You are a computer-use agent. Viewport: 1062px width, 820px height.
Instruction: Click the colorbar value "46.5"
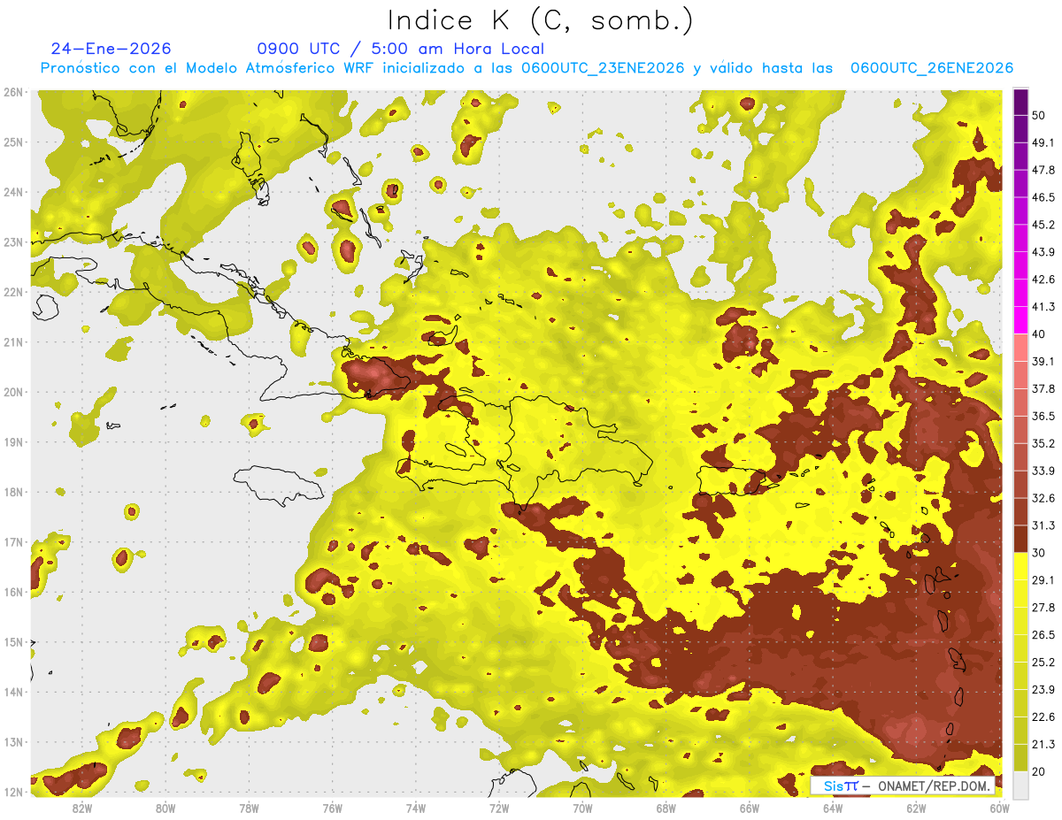(x=1044, y=197)
